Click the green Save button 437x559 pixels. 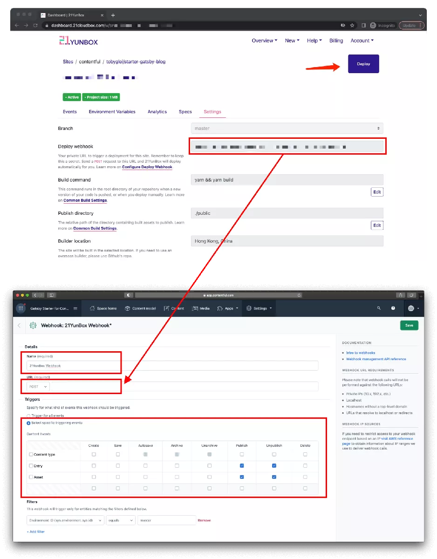click(x=409, y=326)
